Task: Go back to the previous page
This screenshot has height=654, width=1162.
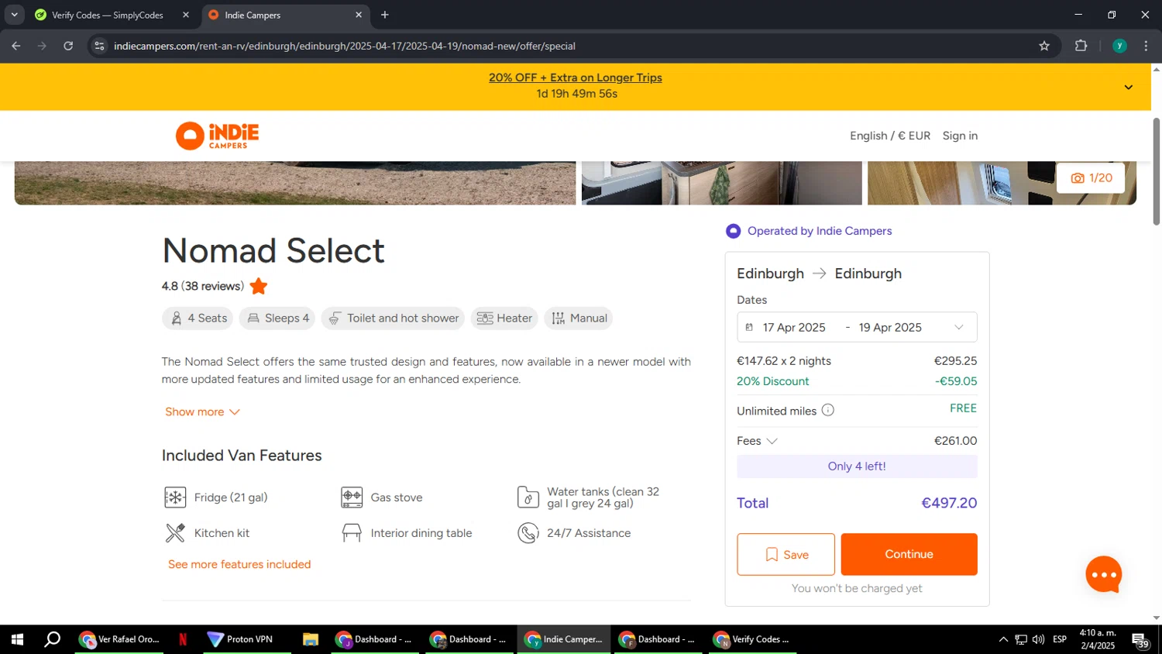Action: [x=16, y=46]
